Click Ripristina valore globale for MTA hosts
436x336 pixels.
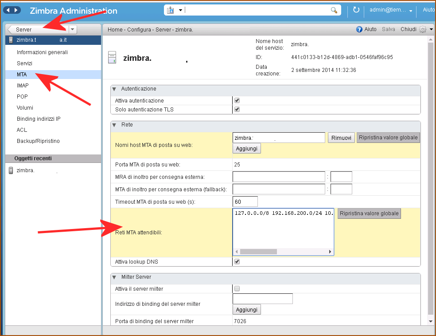(388, 138)
